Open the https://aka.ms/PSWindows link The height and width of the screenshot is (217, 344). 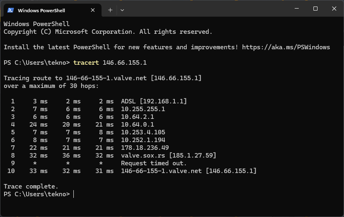click(x=286, y=47)
